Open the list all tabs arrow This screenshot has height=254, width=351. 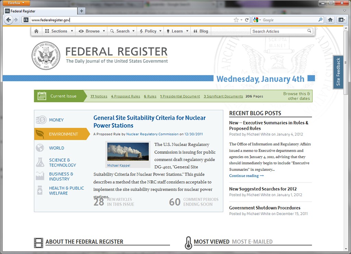pos(344,11)
